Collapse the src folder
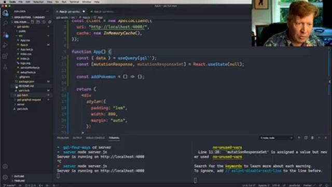 (31, 36)
